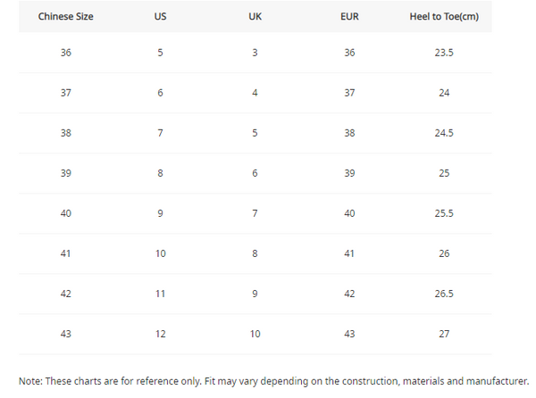The image size is (536, 398).
Task: Select the 26.5 heel to toe value
Action: click(x=444, y=294)
